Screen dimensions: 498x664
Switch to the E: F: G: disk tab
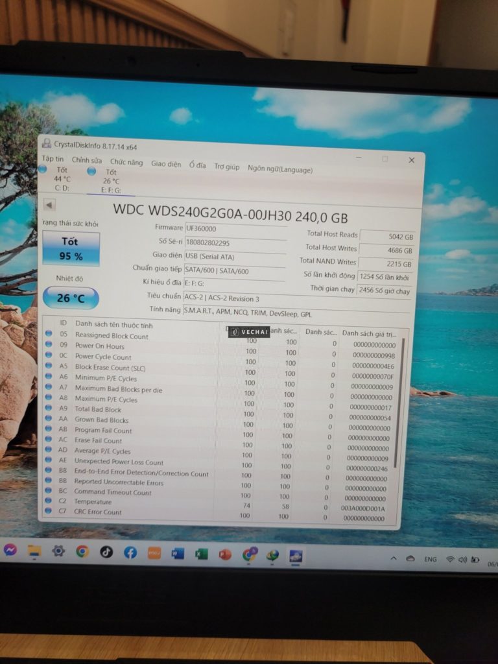pos(111,181)
